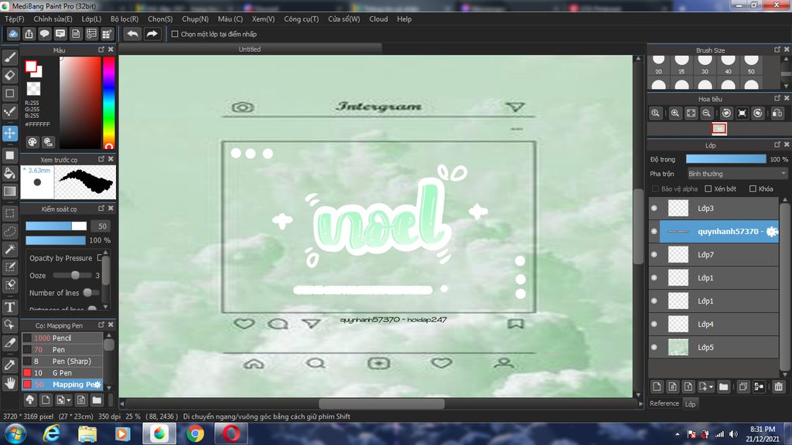Flip the canvas view in Navigator

pyautogui.click(x=777, y=113)
